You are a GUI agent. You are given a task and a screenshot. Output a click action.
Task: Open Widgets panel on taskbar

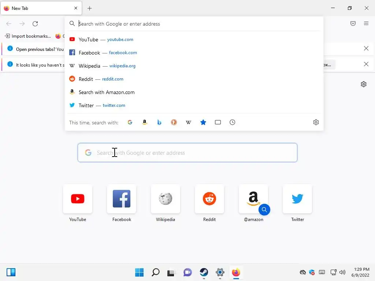(x=11, y=272)
